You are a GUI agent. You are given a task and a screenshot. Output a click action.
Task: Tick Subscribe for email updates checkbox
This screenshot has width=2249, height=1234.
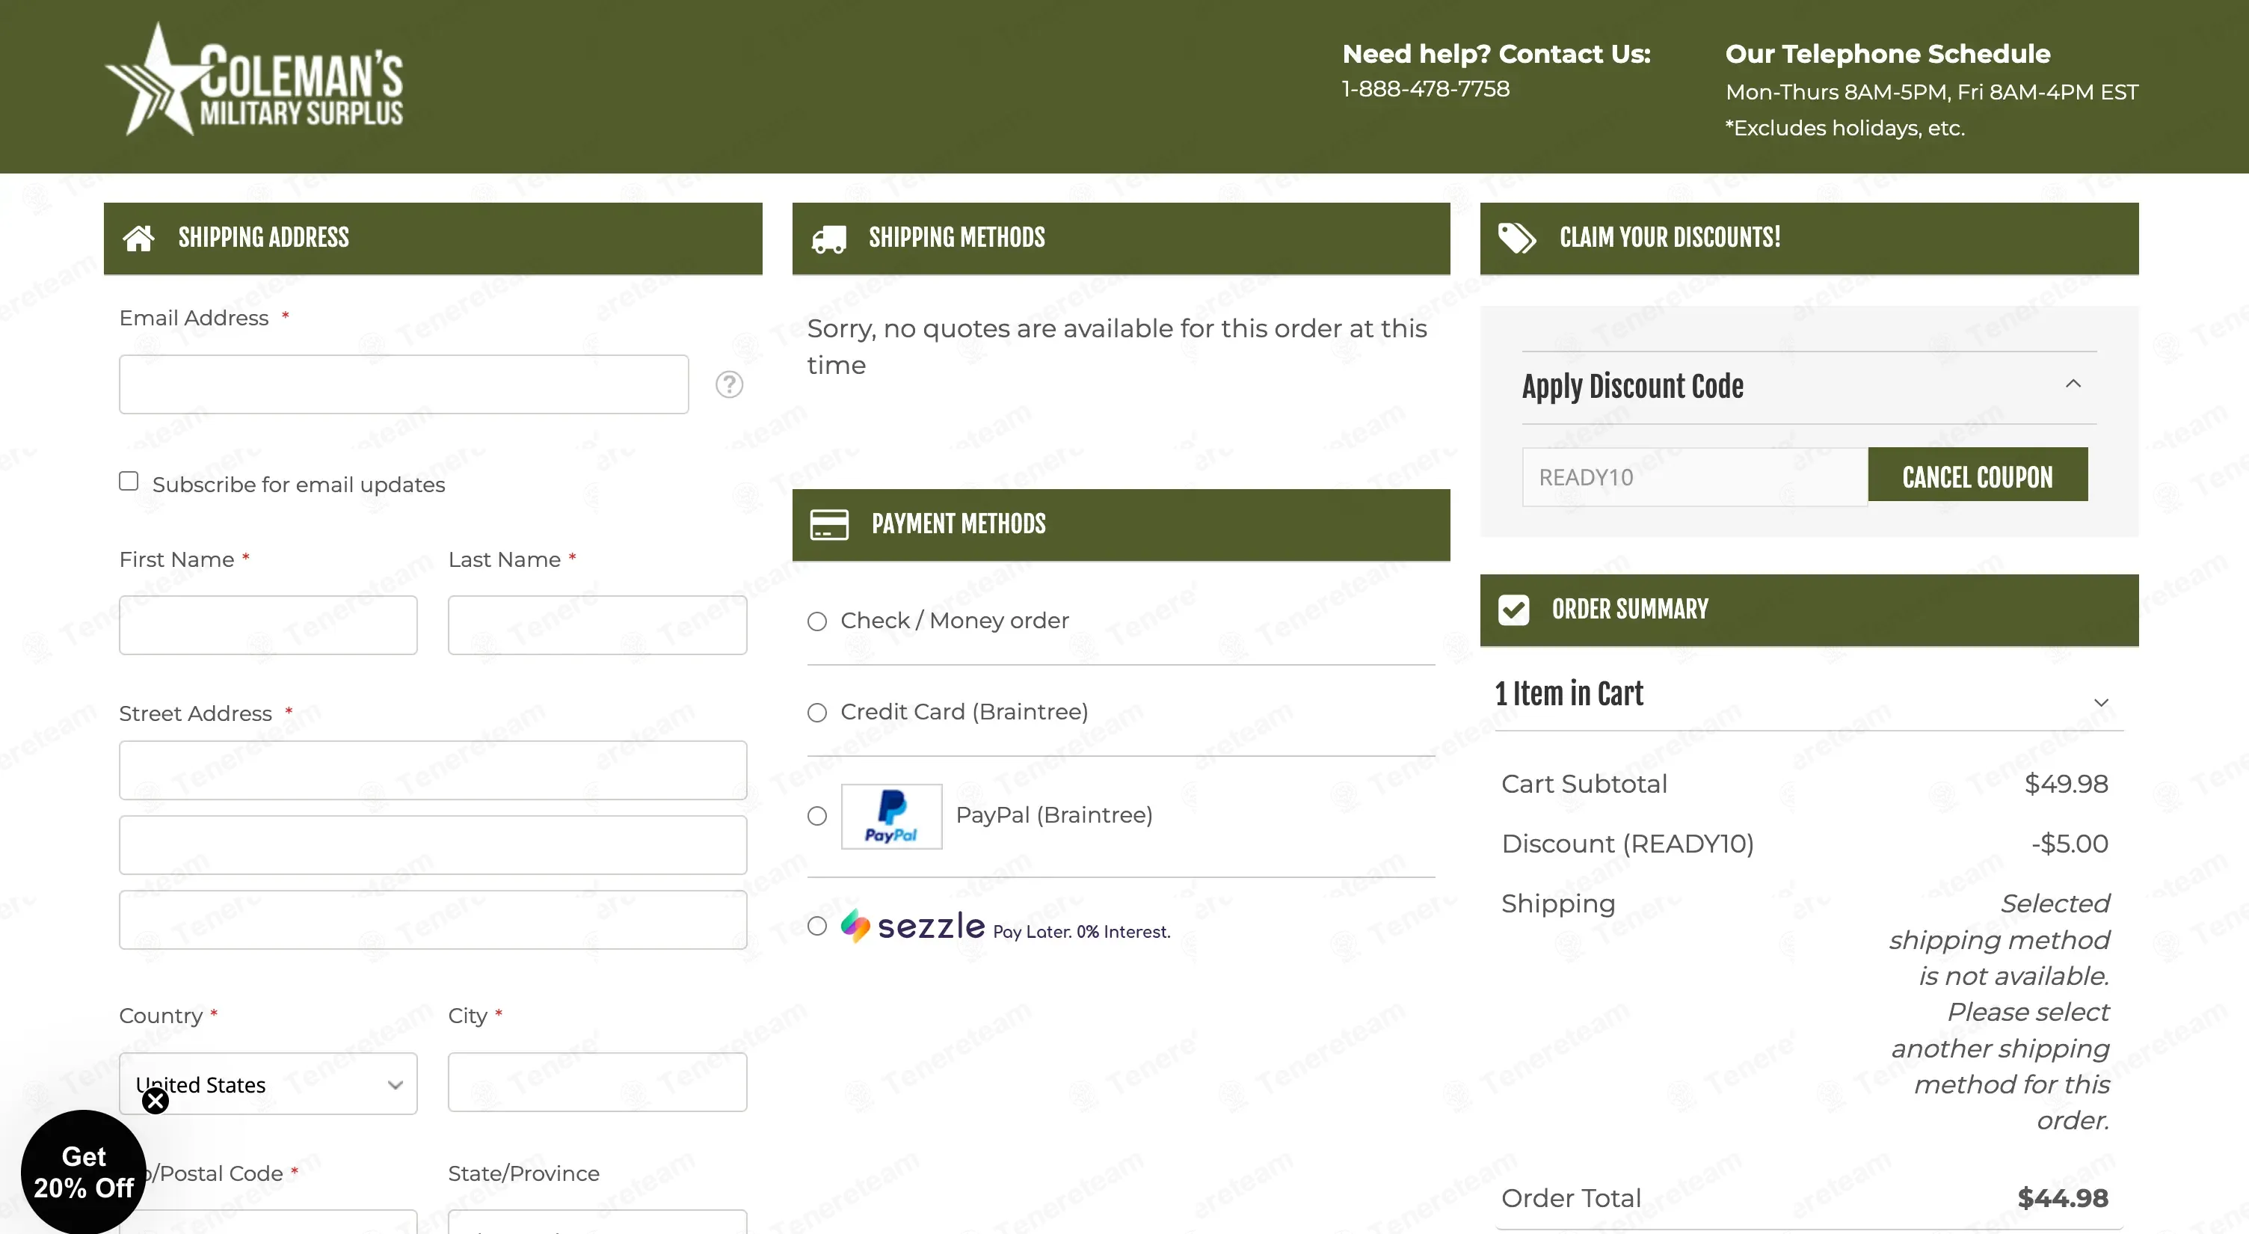129,481
